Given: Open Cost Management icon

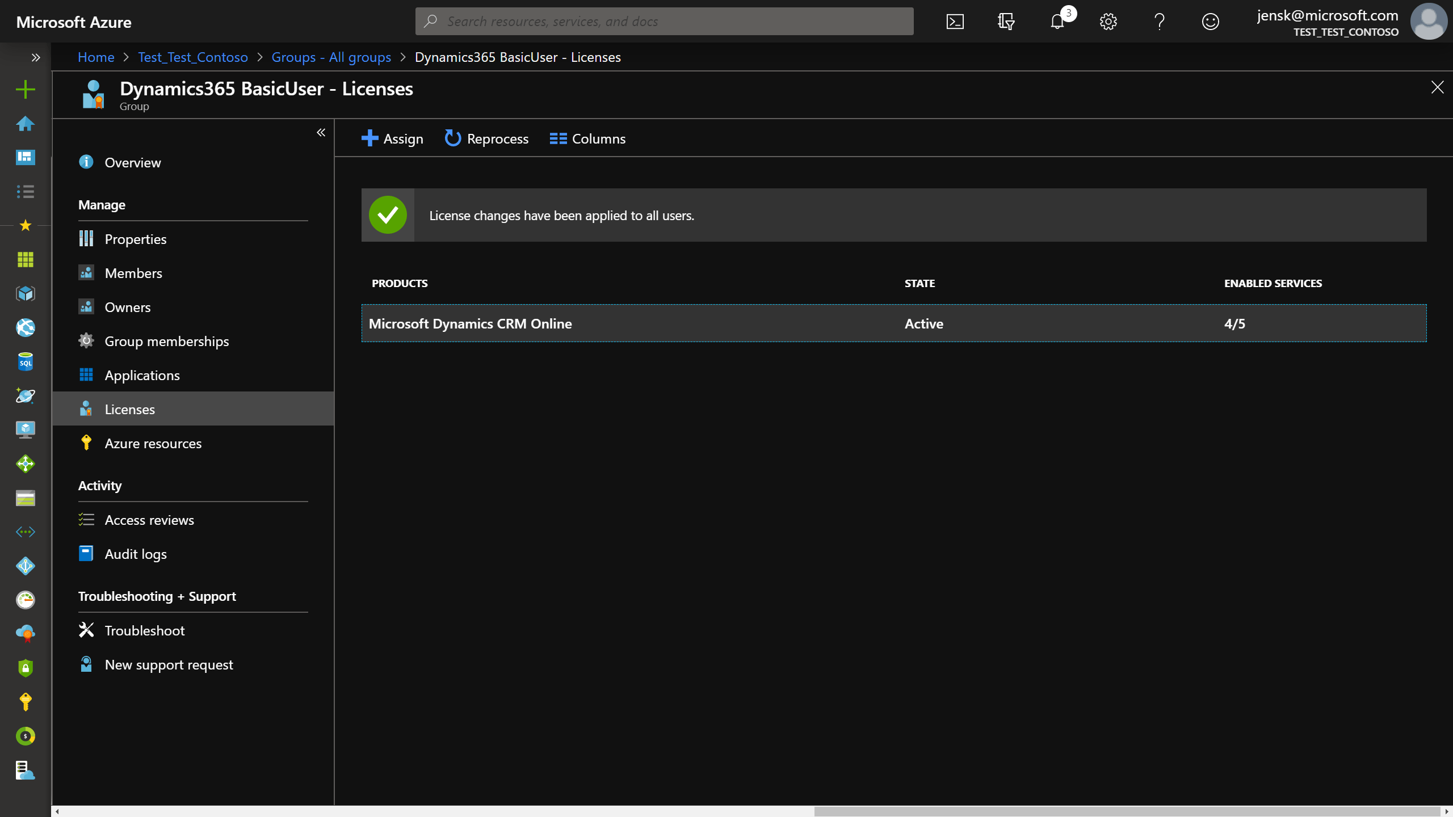Looking at the screenshot, I should tap(26, 736).
